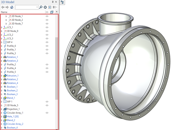Click the WP 1 workplane icon
This screenshot has height=130, width=173.
5,102
